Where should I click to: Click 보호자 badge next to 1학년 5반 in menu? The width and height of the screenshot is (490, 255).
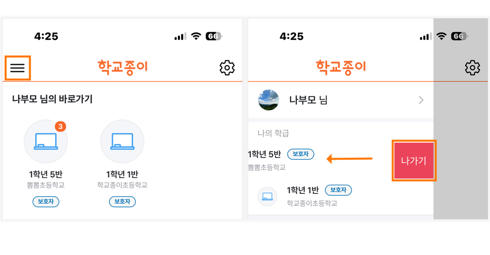(301, 154)
